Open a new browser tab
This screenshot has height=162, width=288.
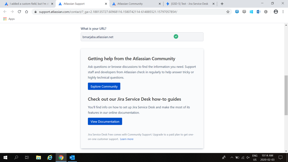click(x=222, y=4)
